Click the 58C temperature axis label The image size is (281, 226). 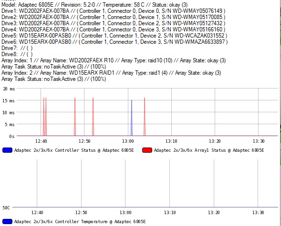pos(6,208)
